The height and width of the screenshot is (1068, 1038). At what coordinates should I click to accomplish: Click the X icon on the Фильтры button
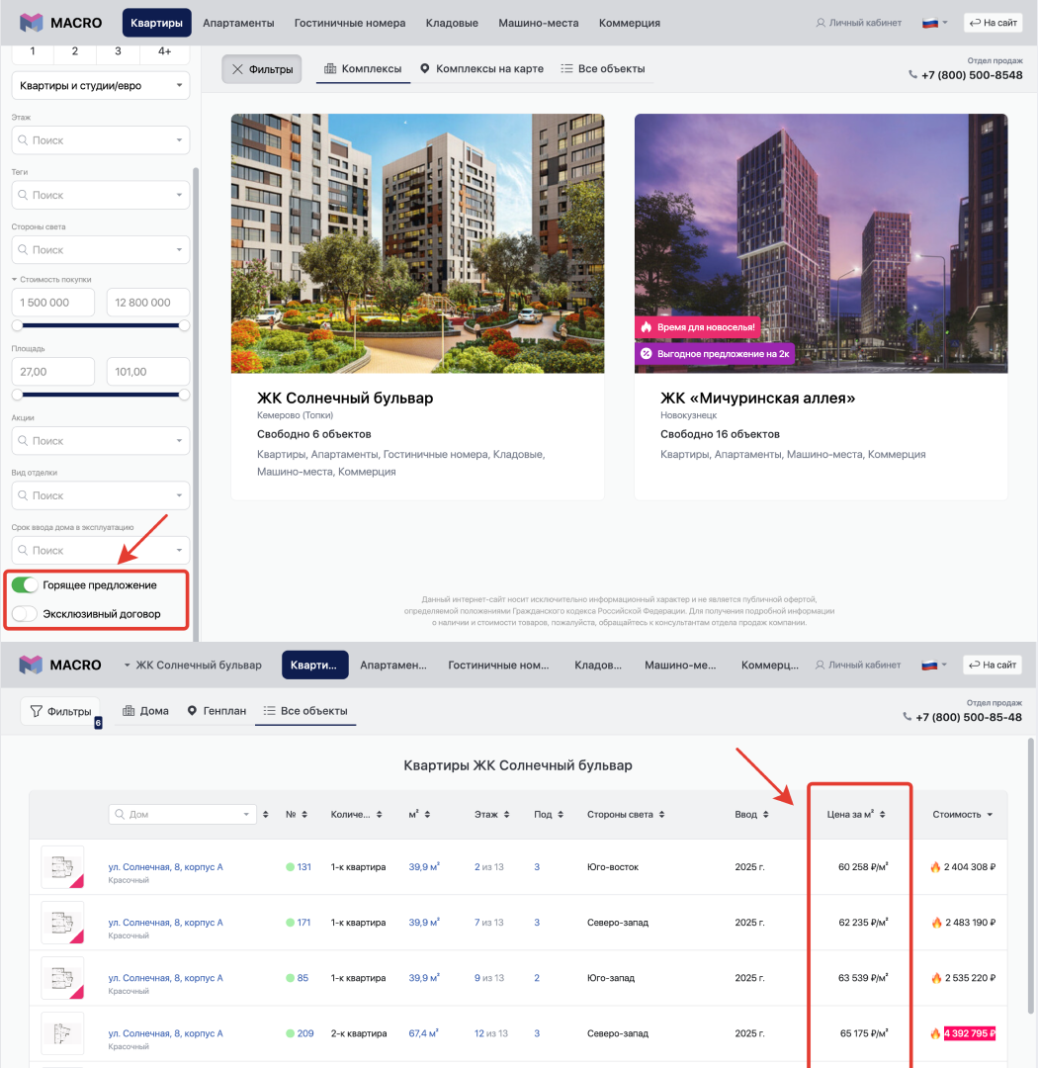click(237, 69)
